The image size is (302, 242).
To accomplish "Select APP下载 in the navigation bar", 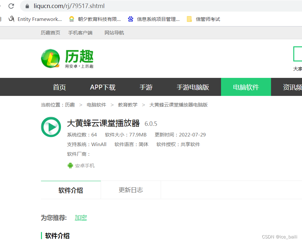I will [103, 87].
